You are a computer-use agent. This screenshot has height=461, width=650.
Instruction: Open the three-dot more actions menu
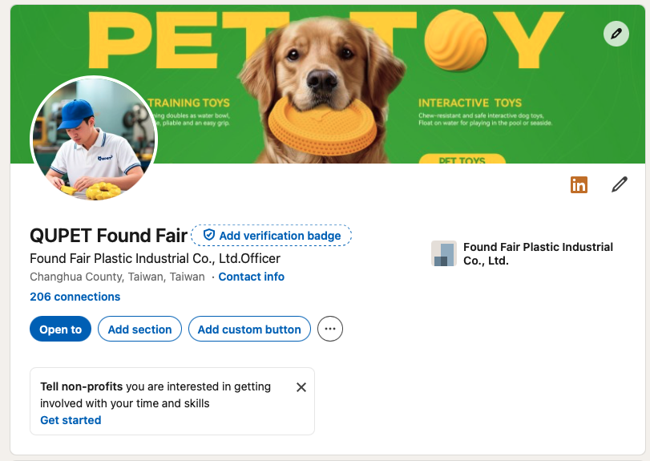click(330, 329)
